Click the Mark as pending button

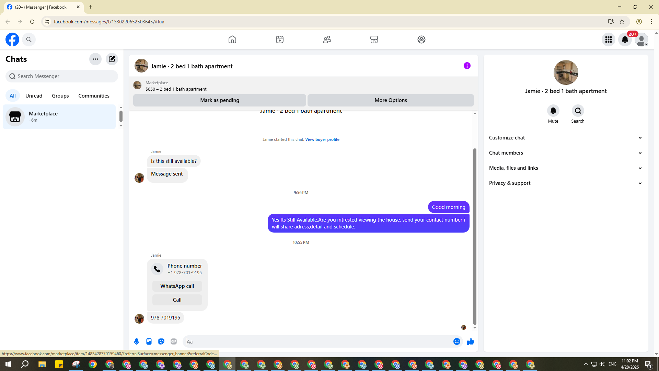click(220, 100)
